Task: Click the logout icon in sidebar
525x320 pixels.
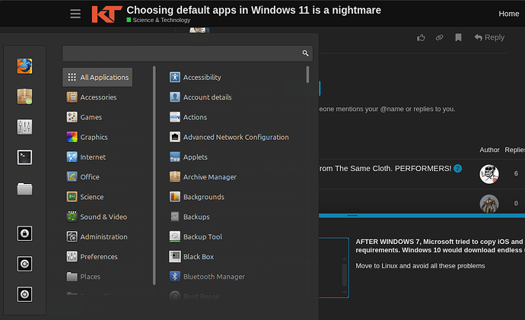Action: (24, 264)
